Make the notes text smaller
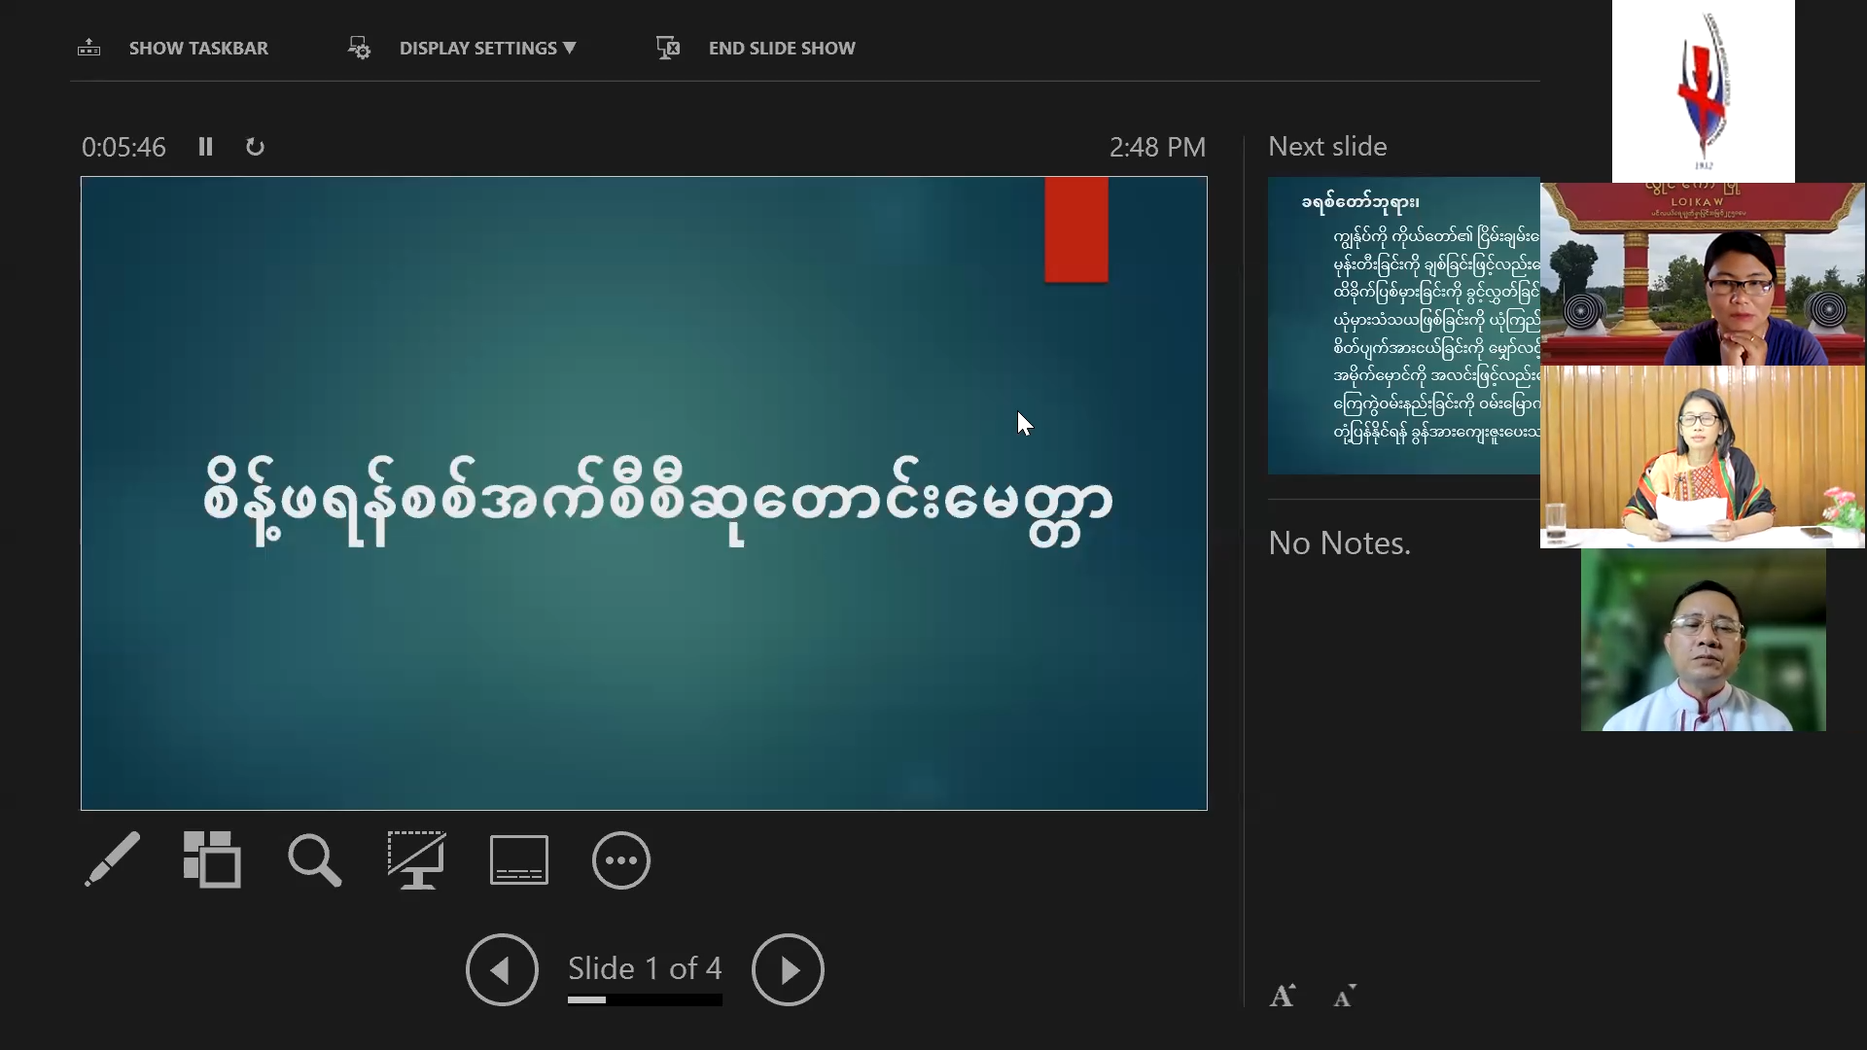This screenshot has height=1050, width=1867. click(x=1345, y=996)
